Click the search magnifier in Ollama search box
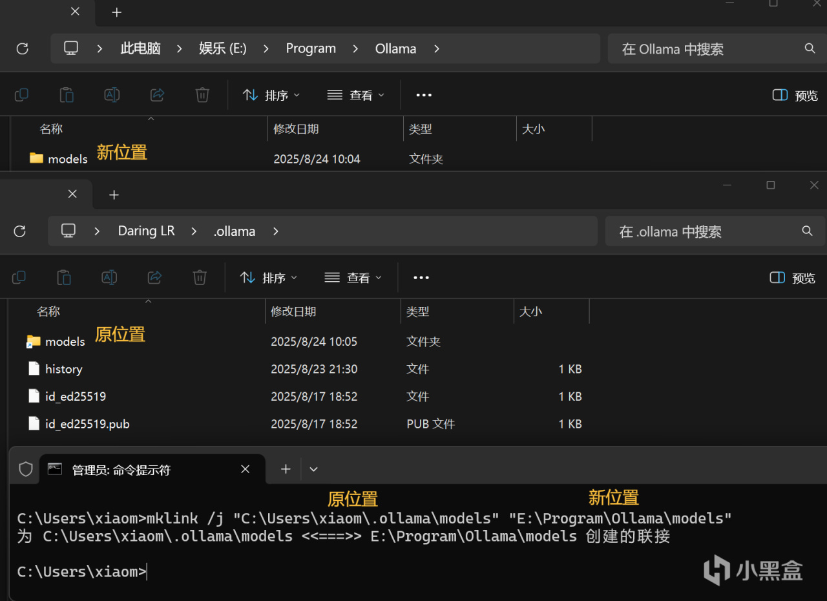The width and height of the screenshot is (827, 601). coord(810,48)
